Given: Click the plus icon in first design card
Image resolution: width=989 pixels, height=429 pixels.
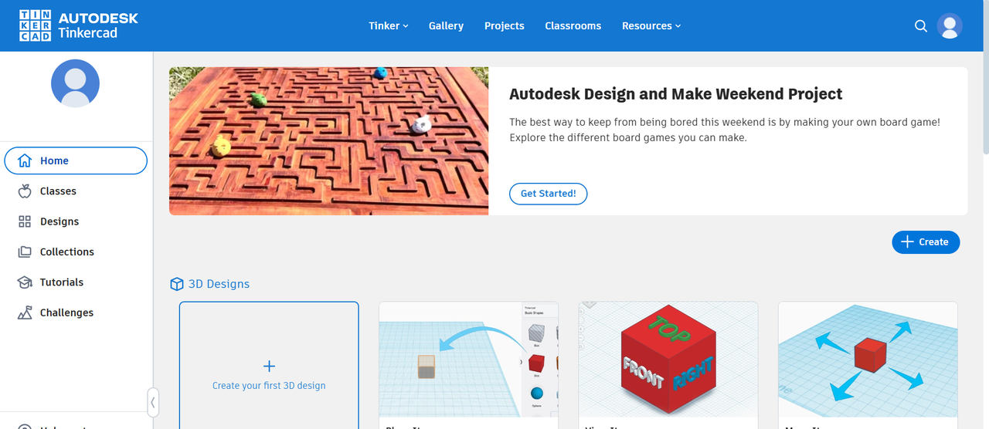Looking at the screenshot, I should pyautogui.click(x=269, y=366).
